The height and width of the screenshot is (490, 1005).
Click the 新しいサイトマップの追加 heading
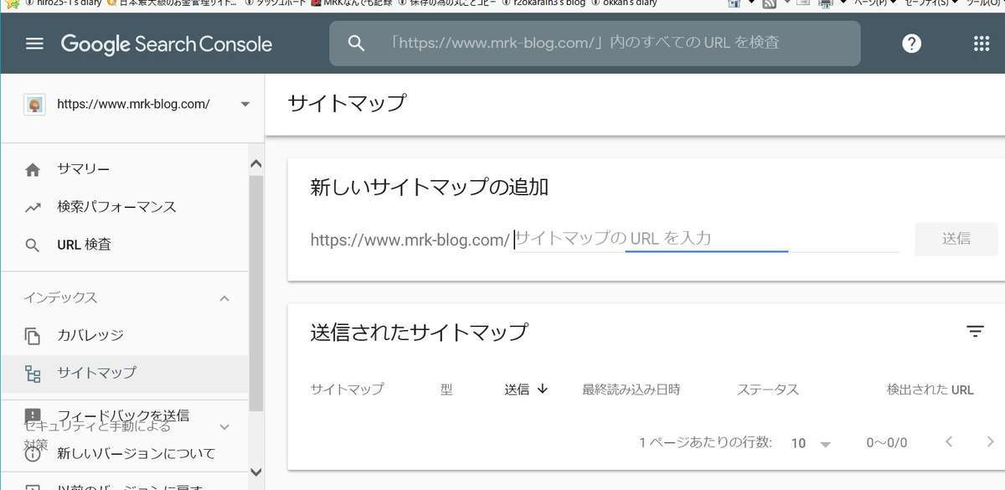tap(429, 187)
